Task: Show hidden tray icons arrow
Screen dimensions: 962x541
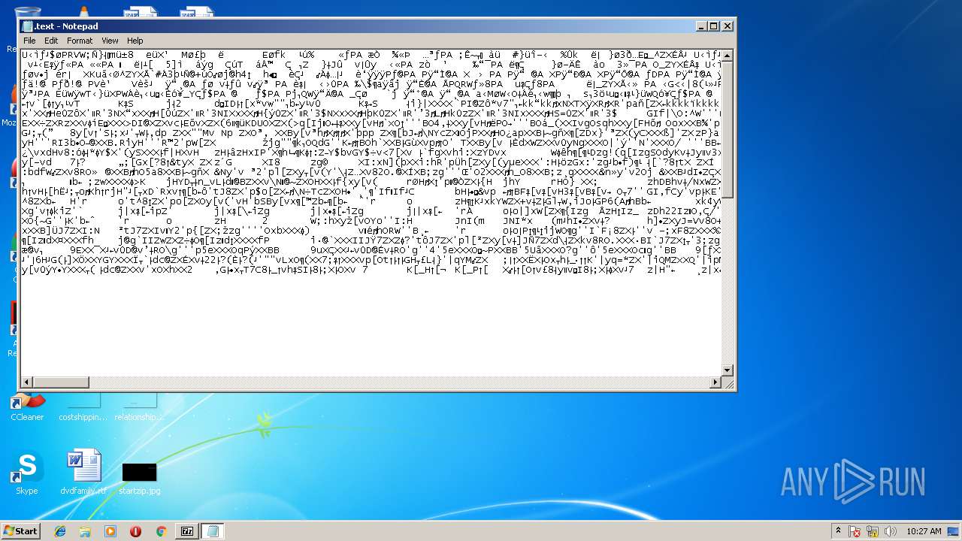Action: pos(838,531)
